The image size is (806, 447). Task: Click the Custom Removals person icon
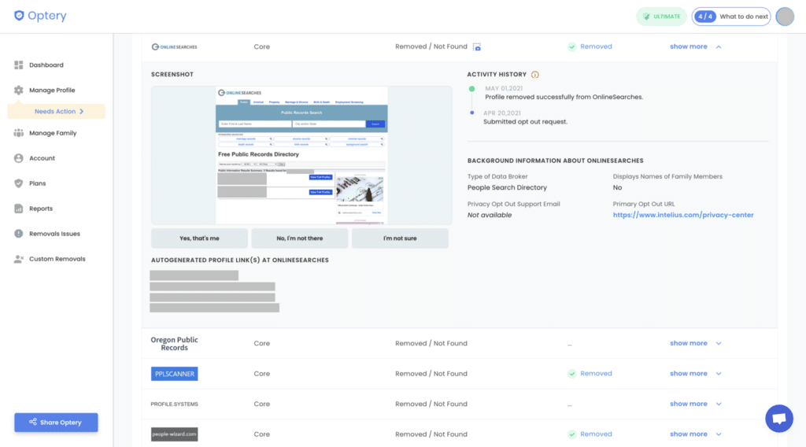tap(19, 259)
